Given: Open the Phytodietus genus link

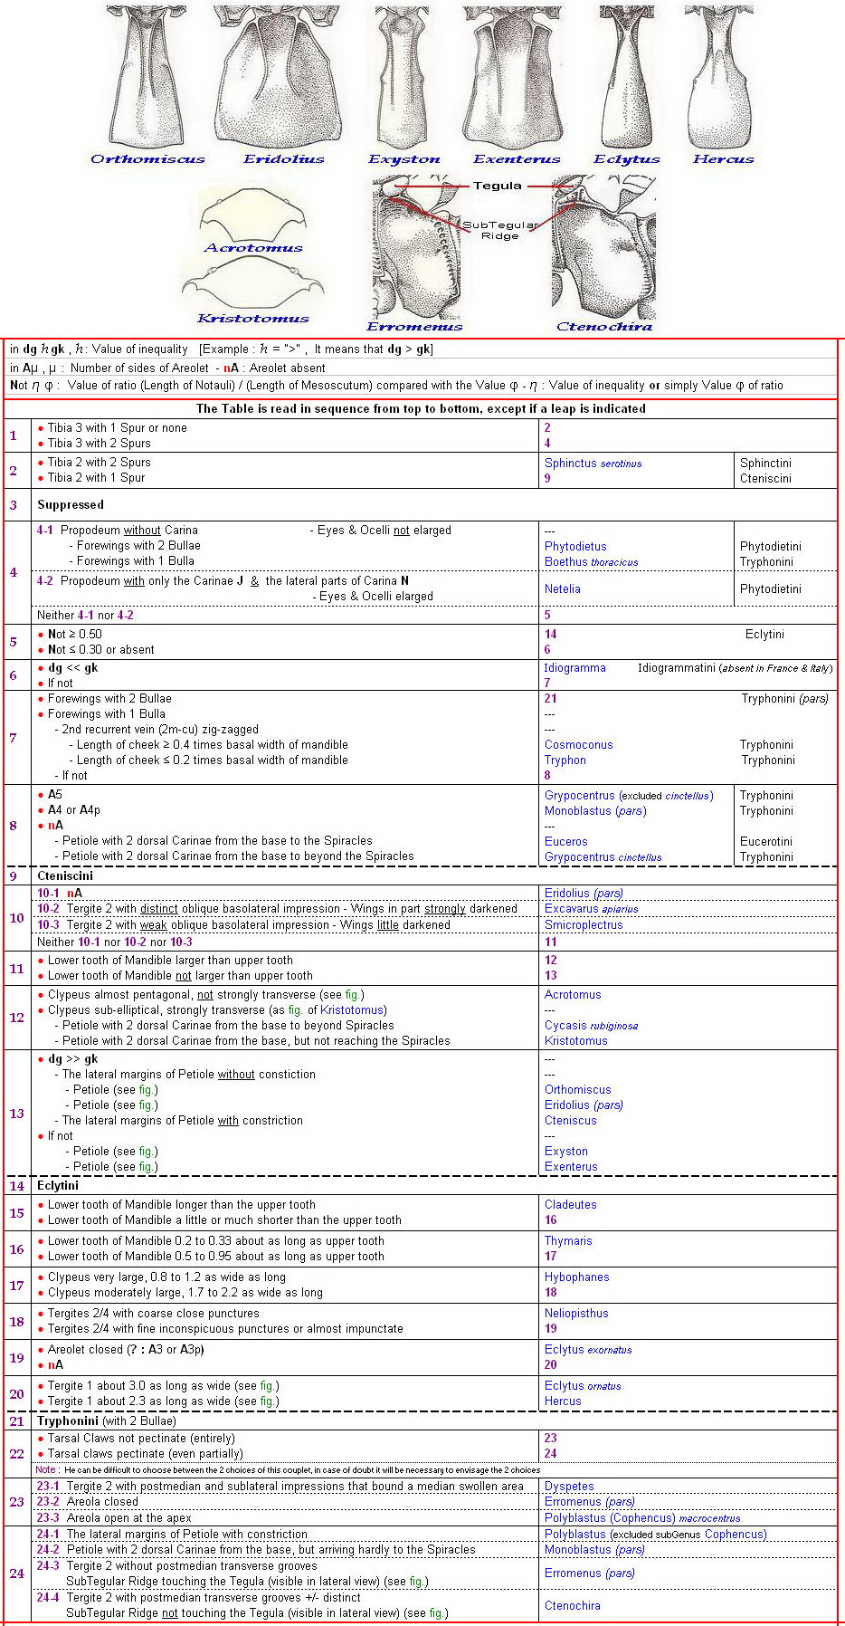Looking at the screenshot, I should tap(575, 547).
